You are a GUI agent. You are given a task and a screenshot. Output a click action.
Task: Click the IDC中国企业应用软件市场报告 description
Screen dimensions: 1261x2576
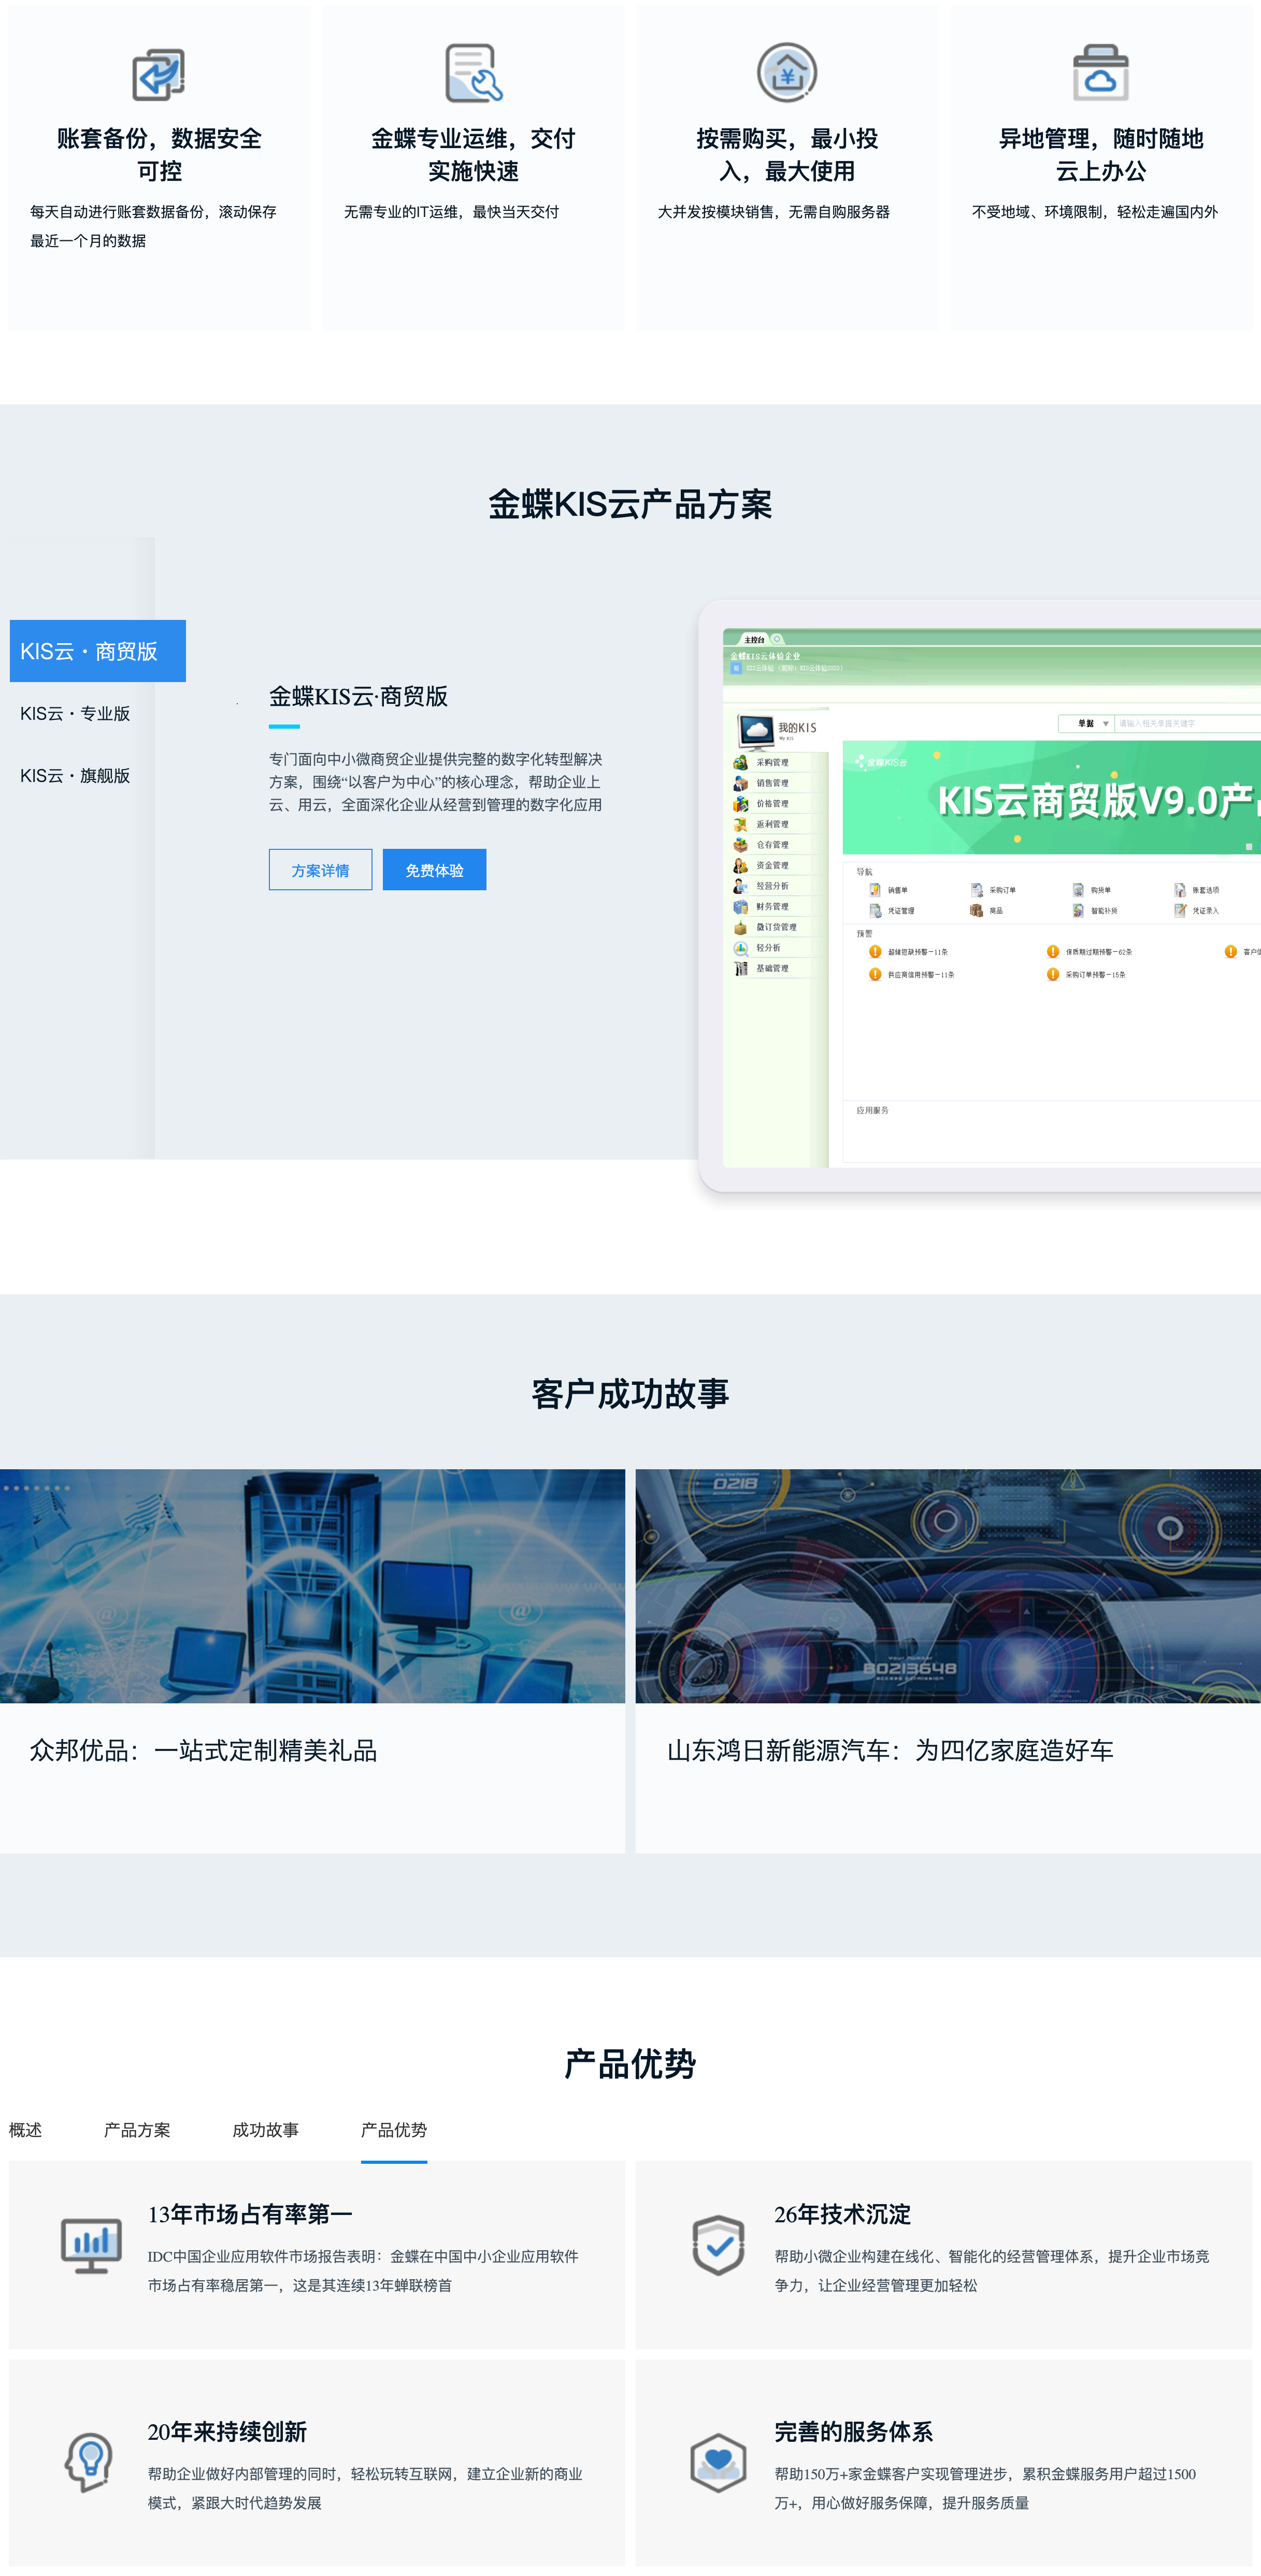click(x=363, y=2270)
